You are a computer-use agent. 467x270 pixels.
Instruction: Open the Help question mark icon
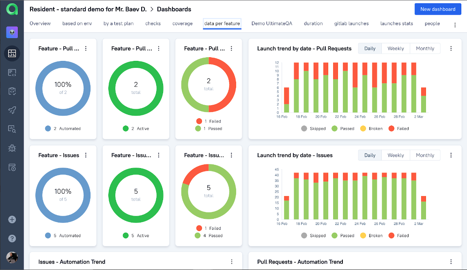pyautogui.click(x=12, y=238)
